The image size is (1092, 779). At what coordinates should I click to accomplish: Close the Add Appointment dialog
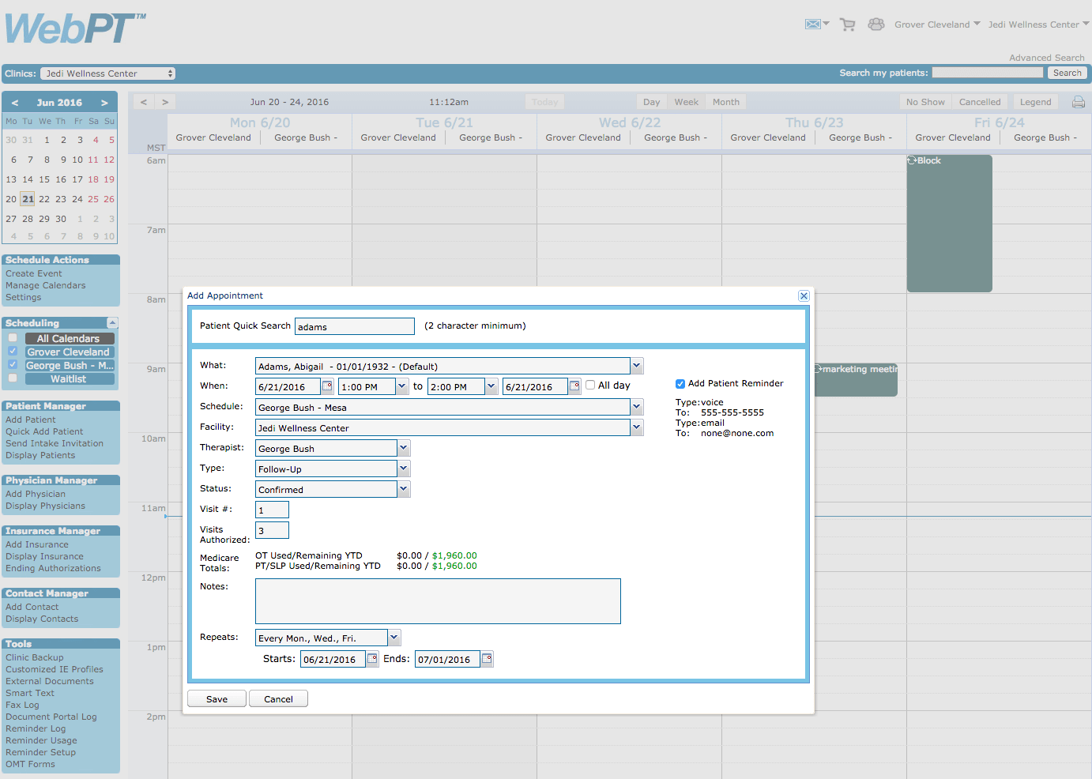tap(804, 295)
